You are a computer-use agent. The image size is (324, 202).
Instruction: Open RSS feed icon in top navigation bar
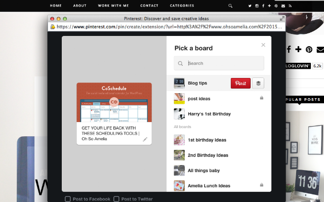(290, 6)
